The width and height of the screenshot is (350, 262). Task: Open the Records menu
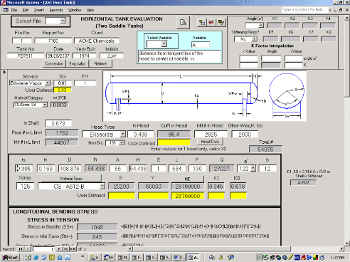point(56,10)
